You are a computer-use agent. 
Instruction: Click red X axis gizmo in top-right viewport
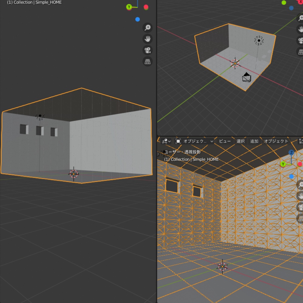pyautogui.click(x=300, y=2)
